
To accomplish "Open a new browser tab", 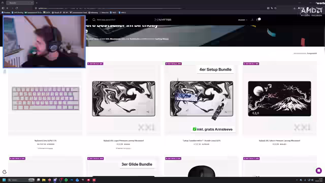I will 37,3.
